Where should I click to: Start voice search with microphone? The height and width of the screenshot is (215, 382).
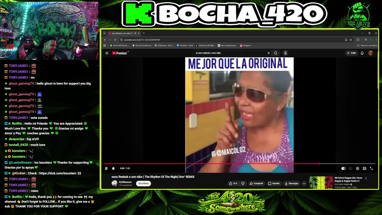tap(285, 53)
